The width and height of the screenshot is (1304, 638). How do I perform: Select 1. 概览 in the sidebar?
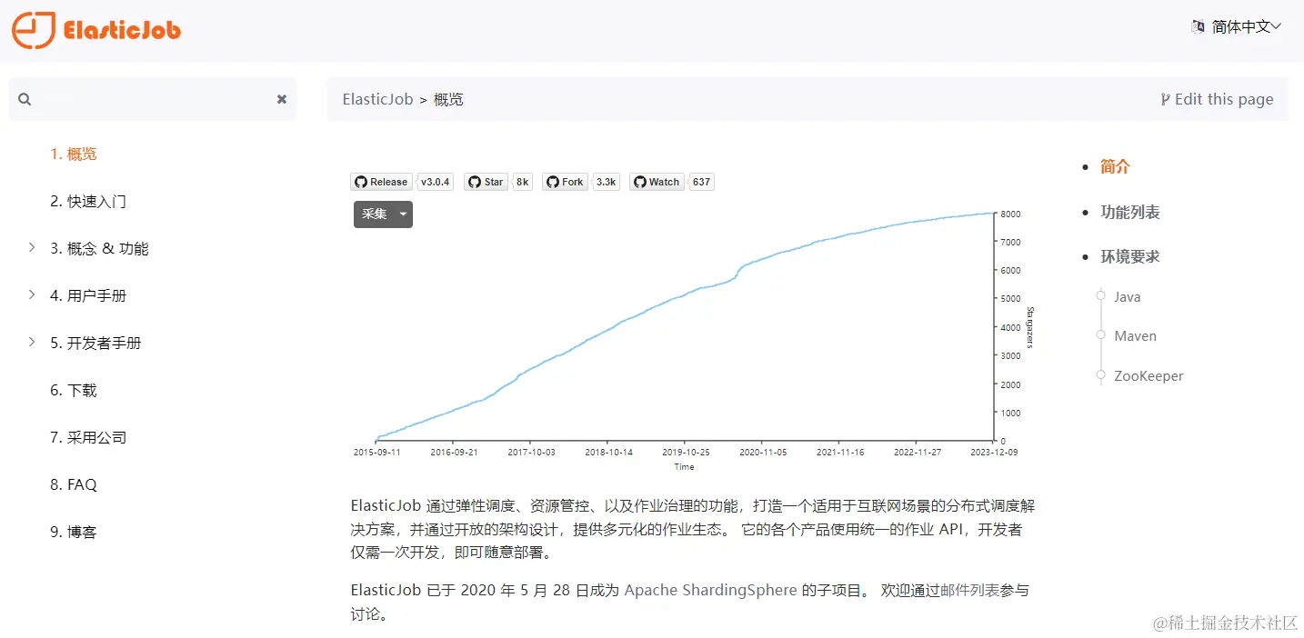[x=74, y=154]
